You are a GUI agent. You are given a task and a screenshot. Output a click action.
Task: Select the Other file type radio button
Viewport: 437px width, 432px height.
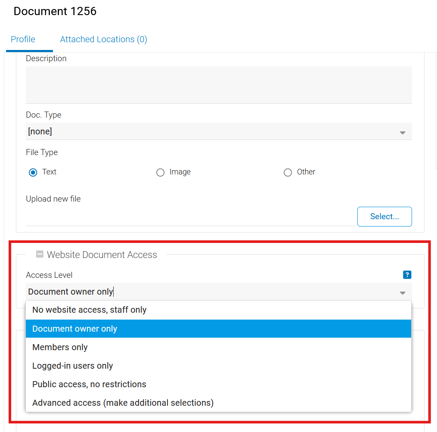click(x=288, y=172)
